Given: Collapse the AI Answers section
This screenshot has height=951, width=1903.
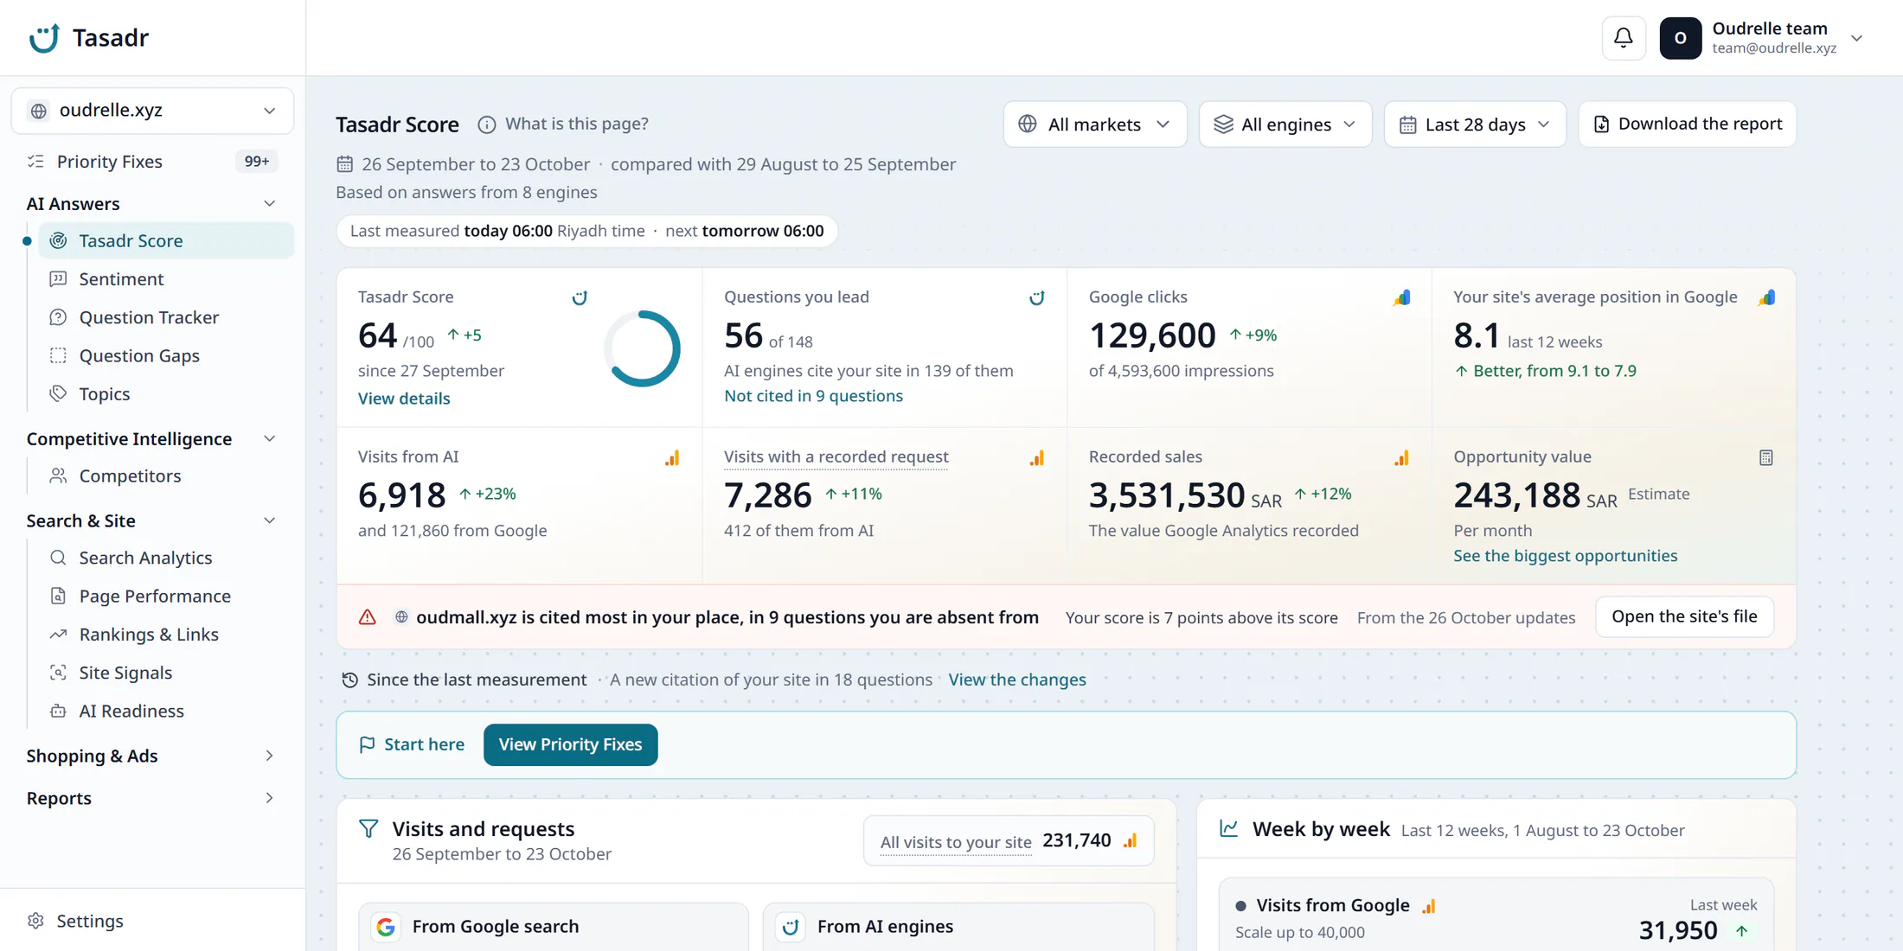Looking at the screenshot, I should (x=269, y=204).
